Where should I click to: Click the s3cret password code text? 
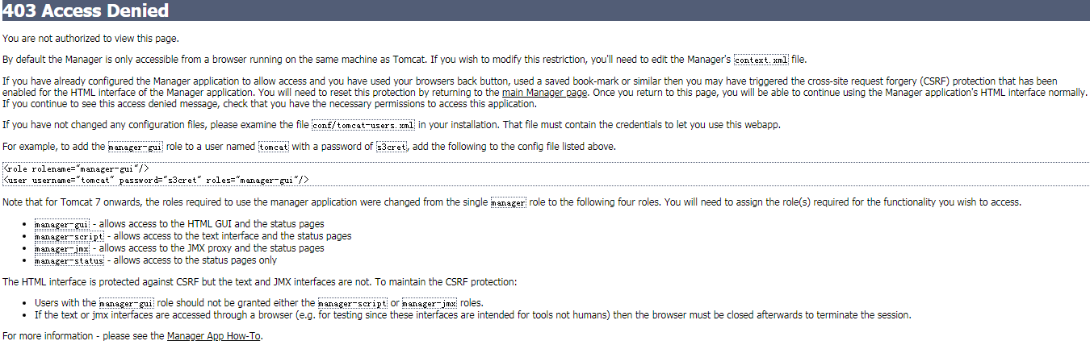coord(392,148)
